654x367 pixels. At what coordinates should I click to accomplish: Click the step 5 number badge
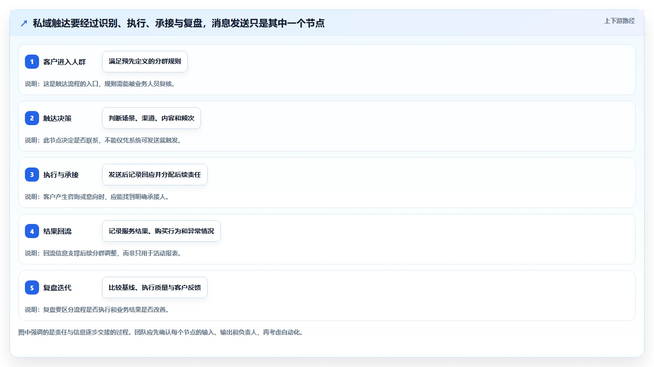coord(32,287)
